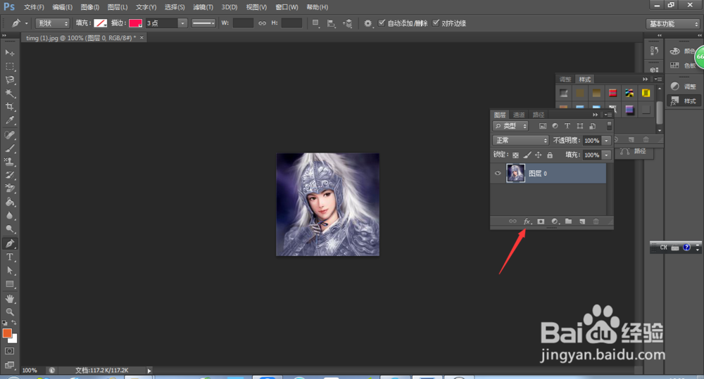704x379 pixels.
Task: Open the 调整 panel button in dock
Action: (x=684, y=86)
